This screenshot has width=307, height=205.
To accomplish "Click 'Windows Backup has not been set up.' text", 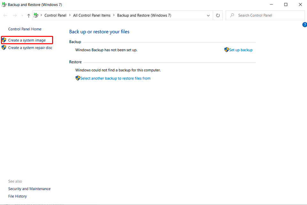I will click(106, 50).
